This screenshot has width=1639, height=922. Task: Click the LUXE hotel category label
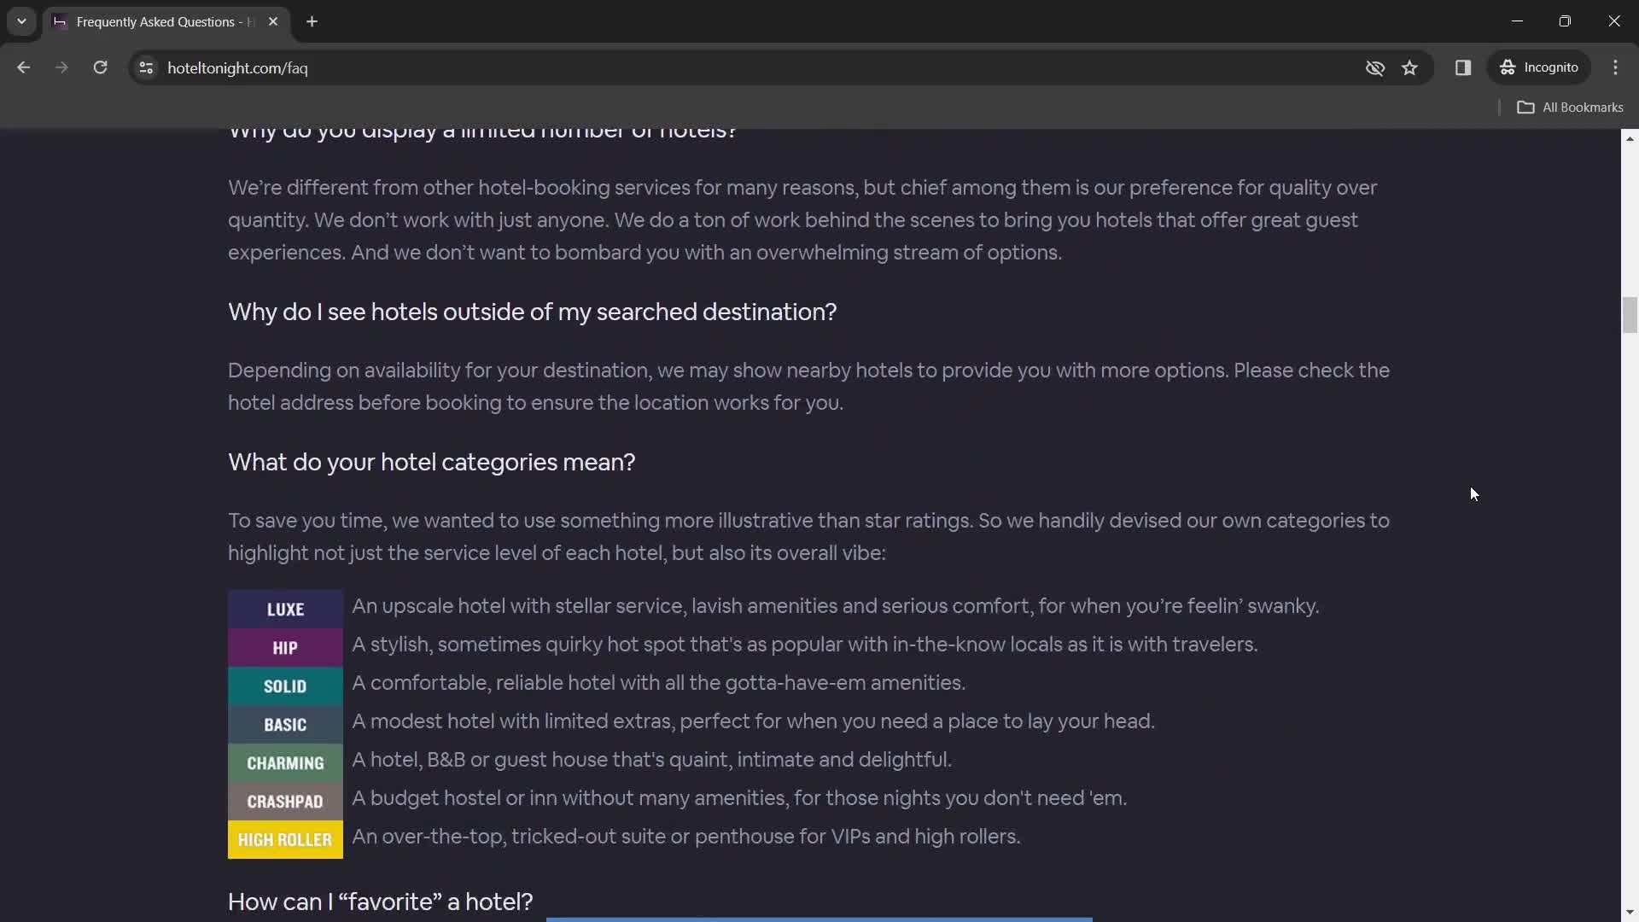click(285, 609)
